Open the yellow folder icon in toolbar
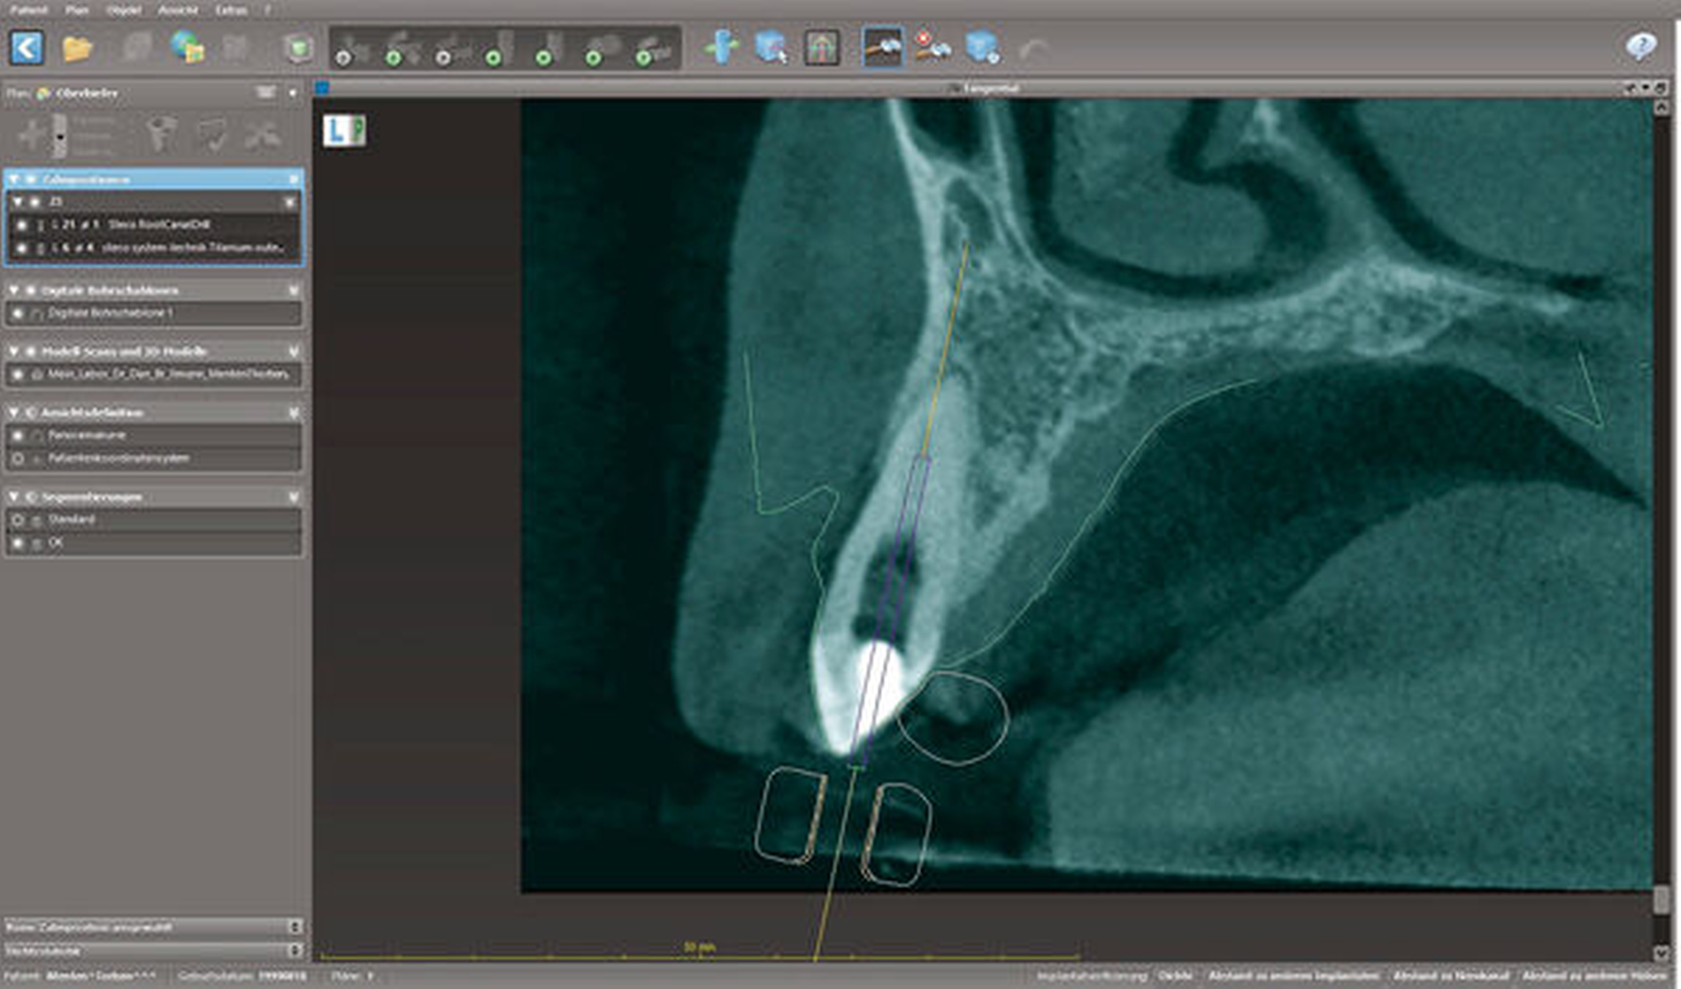This screenshot has width=1681, height=989. pos(78,47)
